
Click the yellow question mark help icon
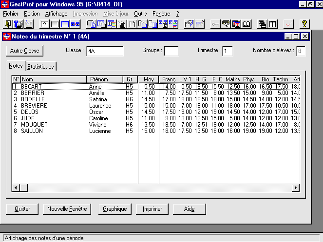pyautogui.click(x=304, y=24)
